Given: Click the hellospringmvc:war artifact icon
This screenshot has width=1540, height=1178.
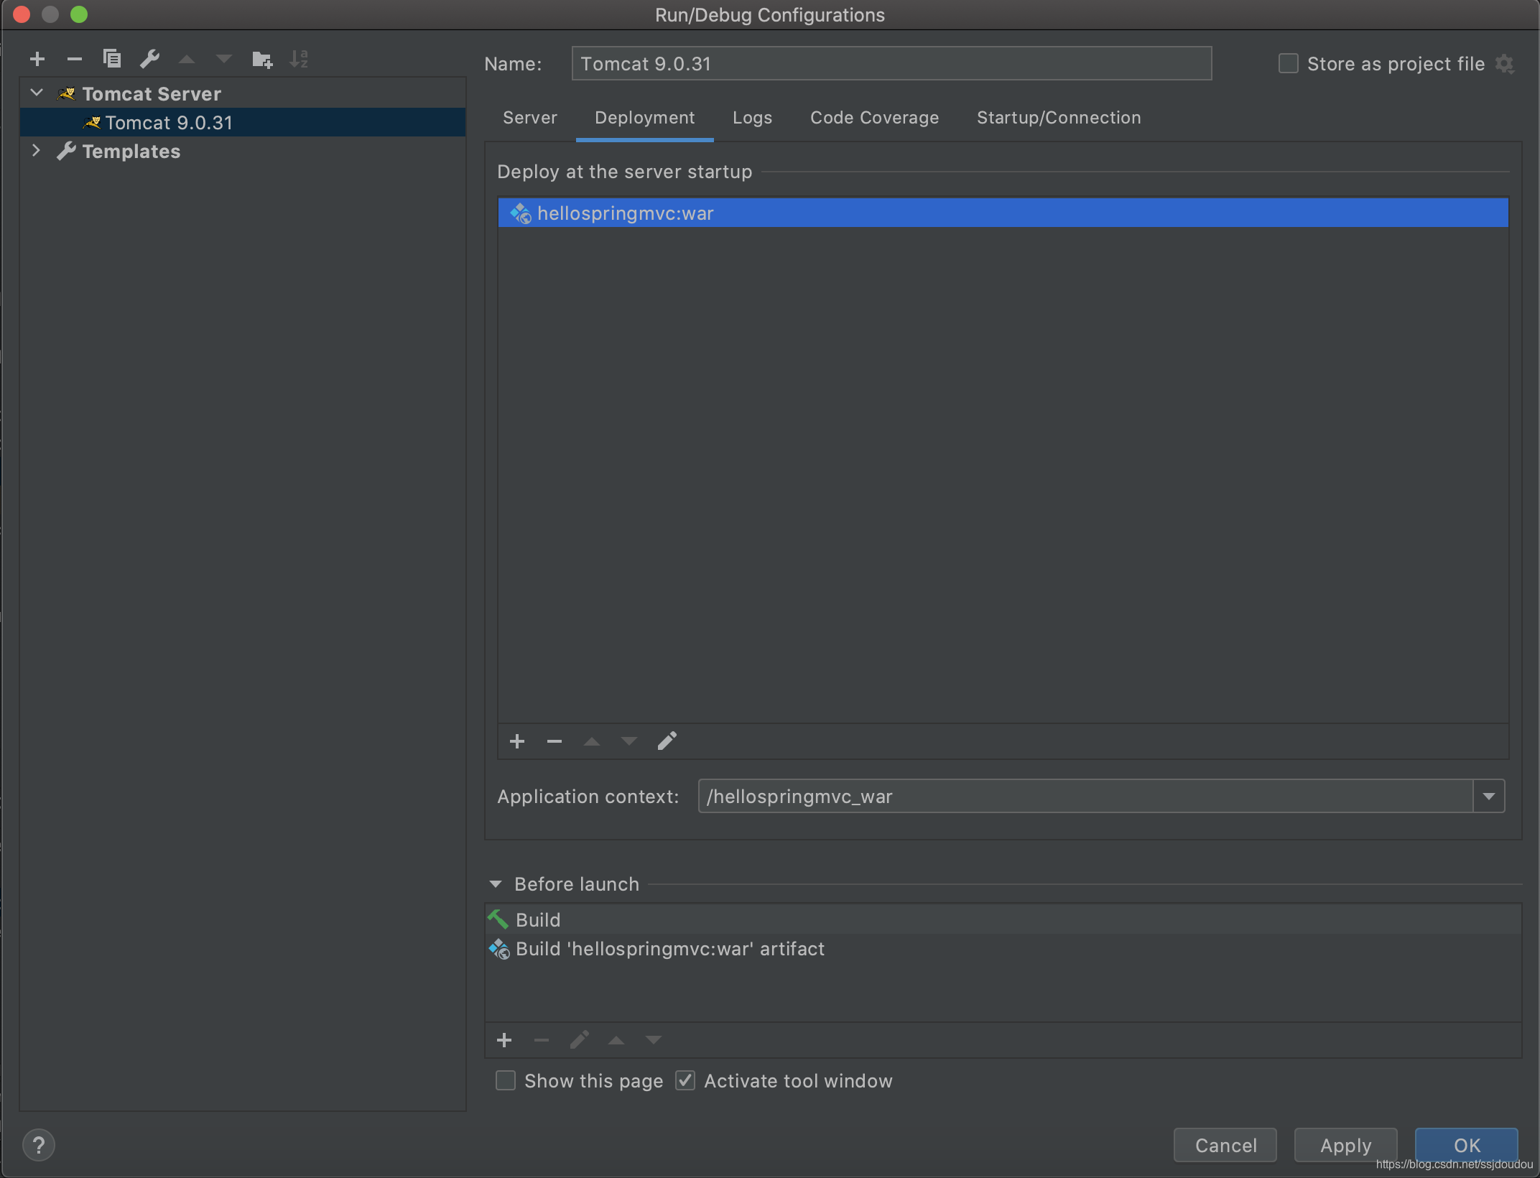Looking at the screenshot, I should coord(521,213).
